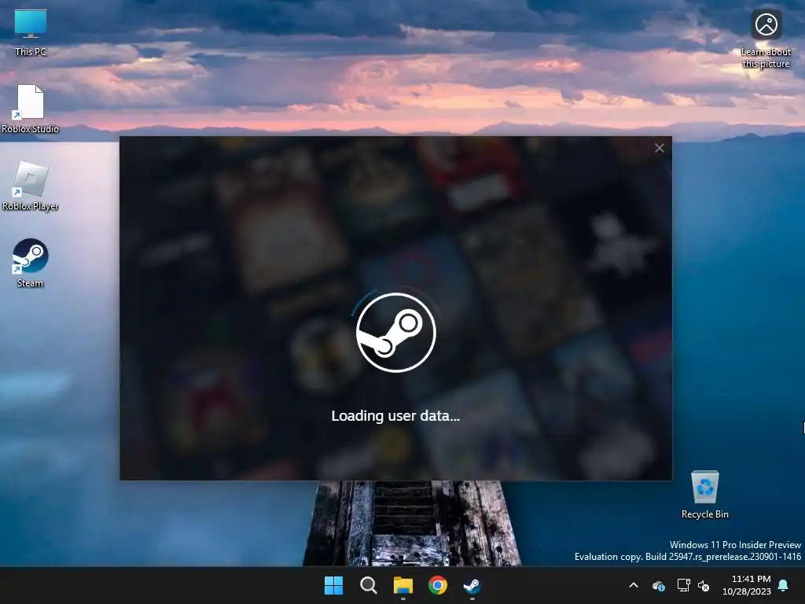Open network status tray icon

683,585
